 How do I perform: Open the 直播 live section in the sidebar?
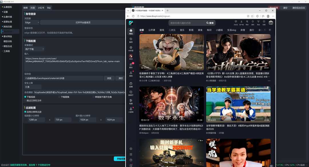point(131,85)
